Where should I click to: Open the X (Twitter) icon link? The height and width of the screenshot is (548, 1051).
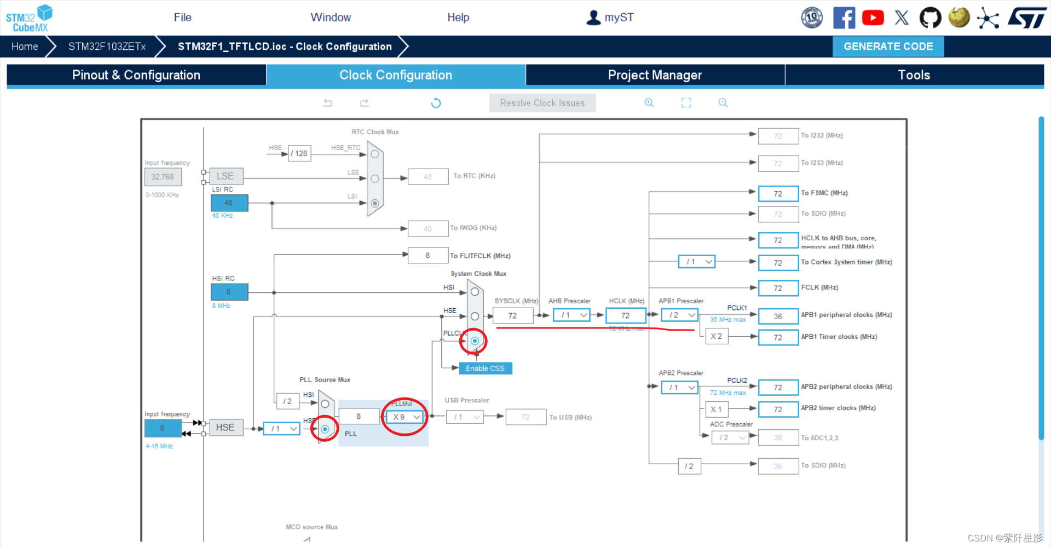coord(902,18)
